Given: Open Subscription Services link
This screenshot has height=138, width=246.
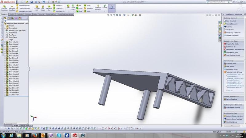Looking at the screenshot, I should click(232, 108).
